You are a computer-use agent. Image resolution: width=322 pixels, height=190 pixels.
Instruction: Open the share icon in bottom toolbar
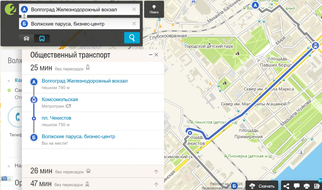pyautogui.click(x=286, y=186)
